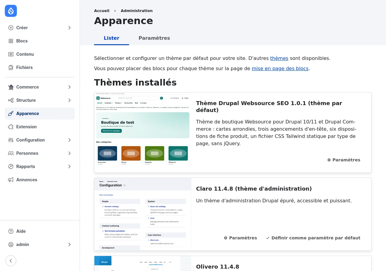Click the Olivero theme screenshot

click(143, 263)
